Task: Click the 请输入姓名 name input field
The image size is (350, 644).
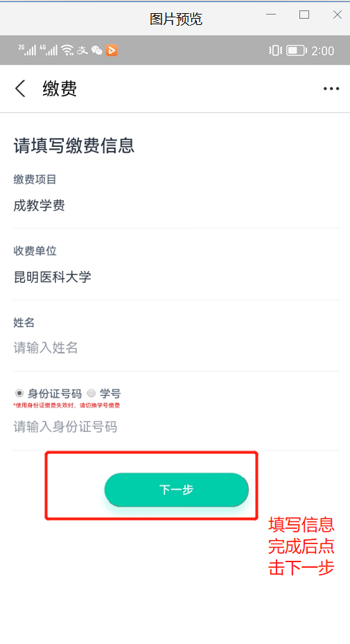Action: pos(176,348)
